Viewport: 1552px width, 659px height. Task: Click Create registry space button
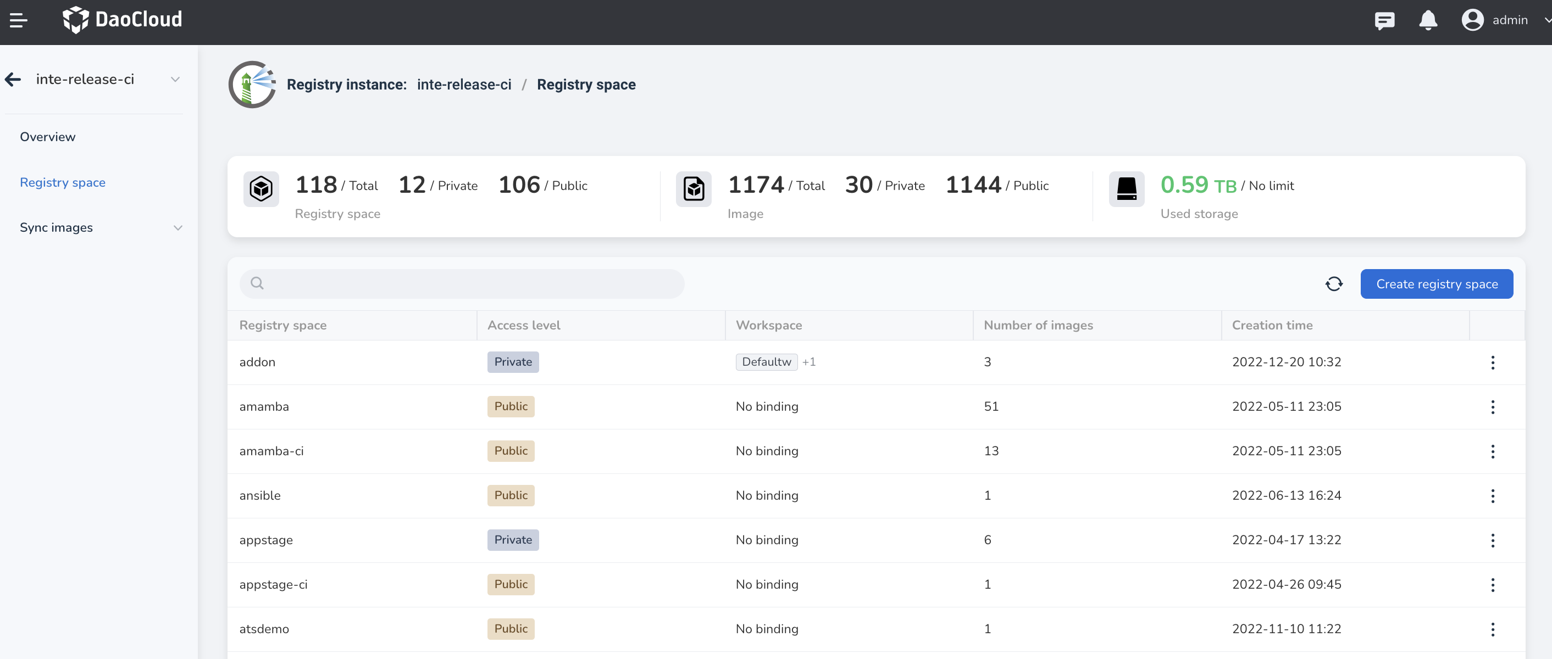[x=1437, y=284]
